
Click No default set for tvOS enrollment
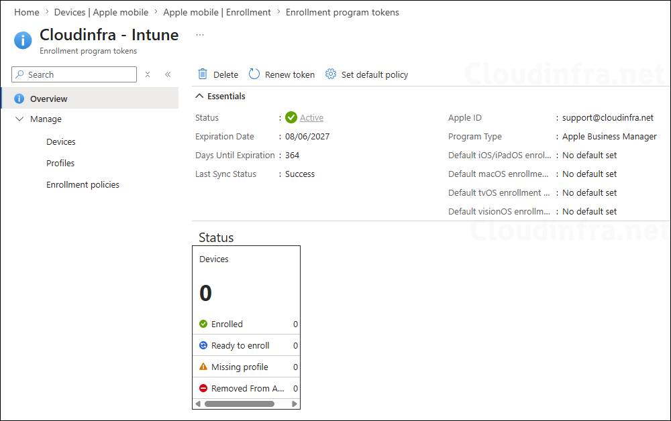tap(589, 193)
